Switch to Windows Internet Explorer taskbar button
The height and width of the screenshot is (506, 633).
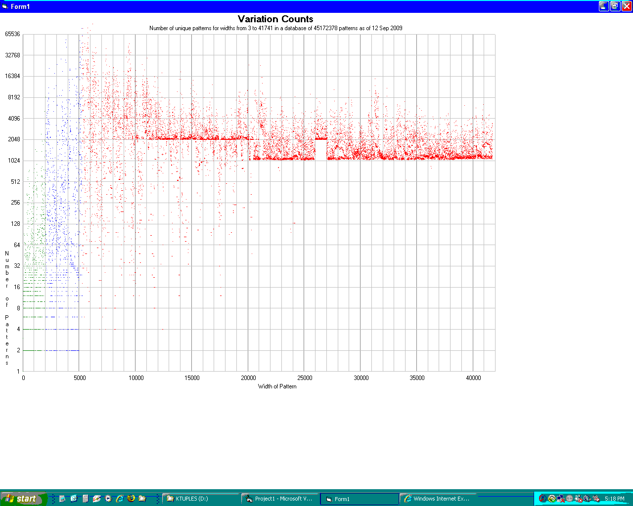click(x=438, y=499)
